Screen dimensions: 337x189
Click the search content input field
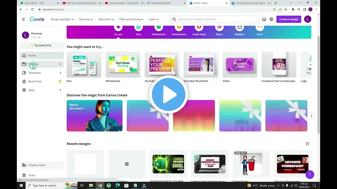pyautogui.click(x=215, y=19)
